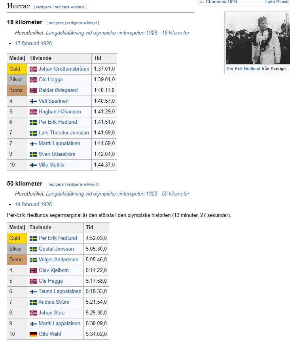Click Guld cell in 18 kilometer table

point(17,69)
